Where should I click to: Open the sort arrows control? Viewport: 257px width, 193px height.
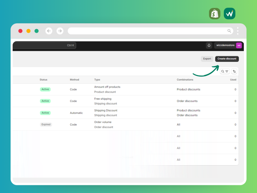[x=234, y=71]
